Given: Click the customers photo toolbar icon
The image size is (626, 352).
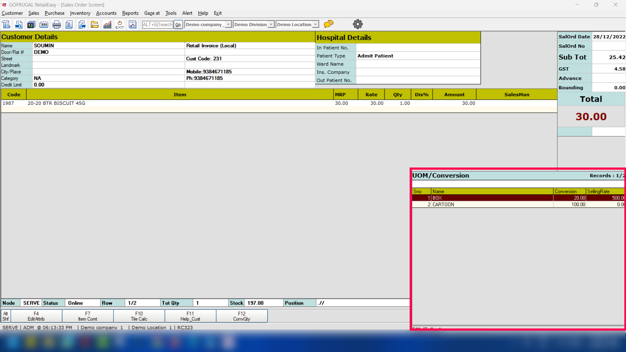Looking at the screenshot, I should tap(31, 24).
